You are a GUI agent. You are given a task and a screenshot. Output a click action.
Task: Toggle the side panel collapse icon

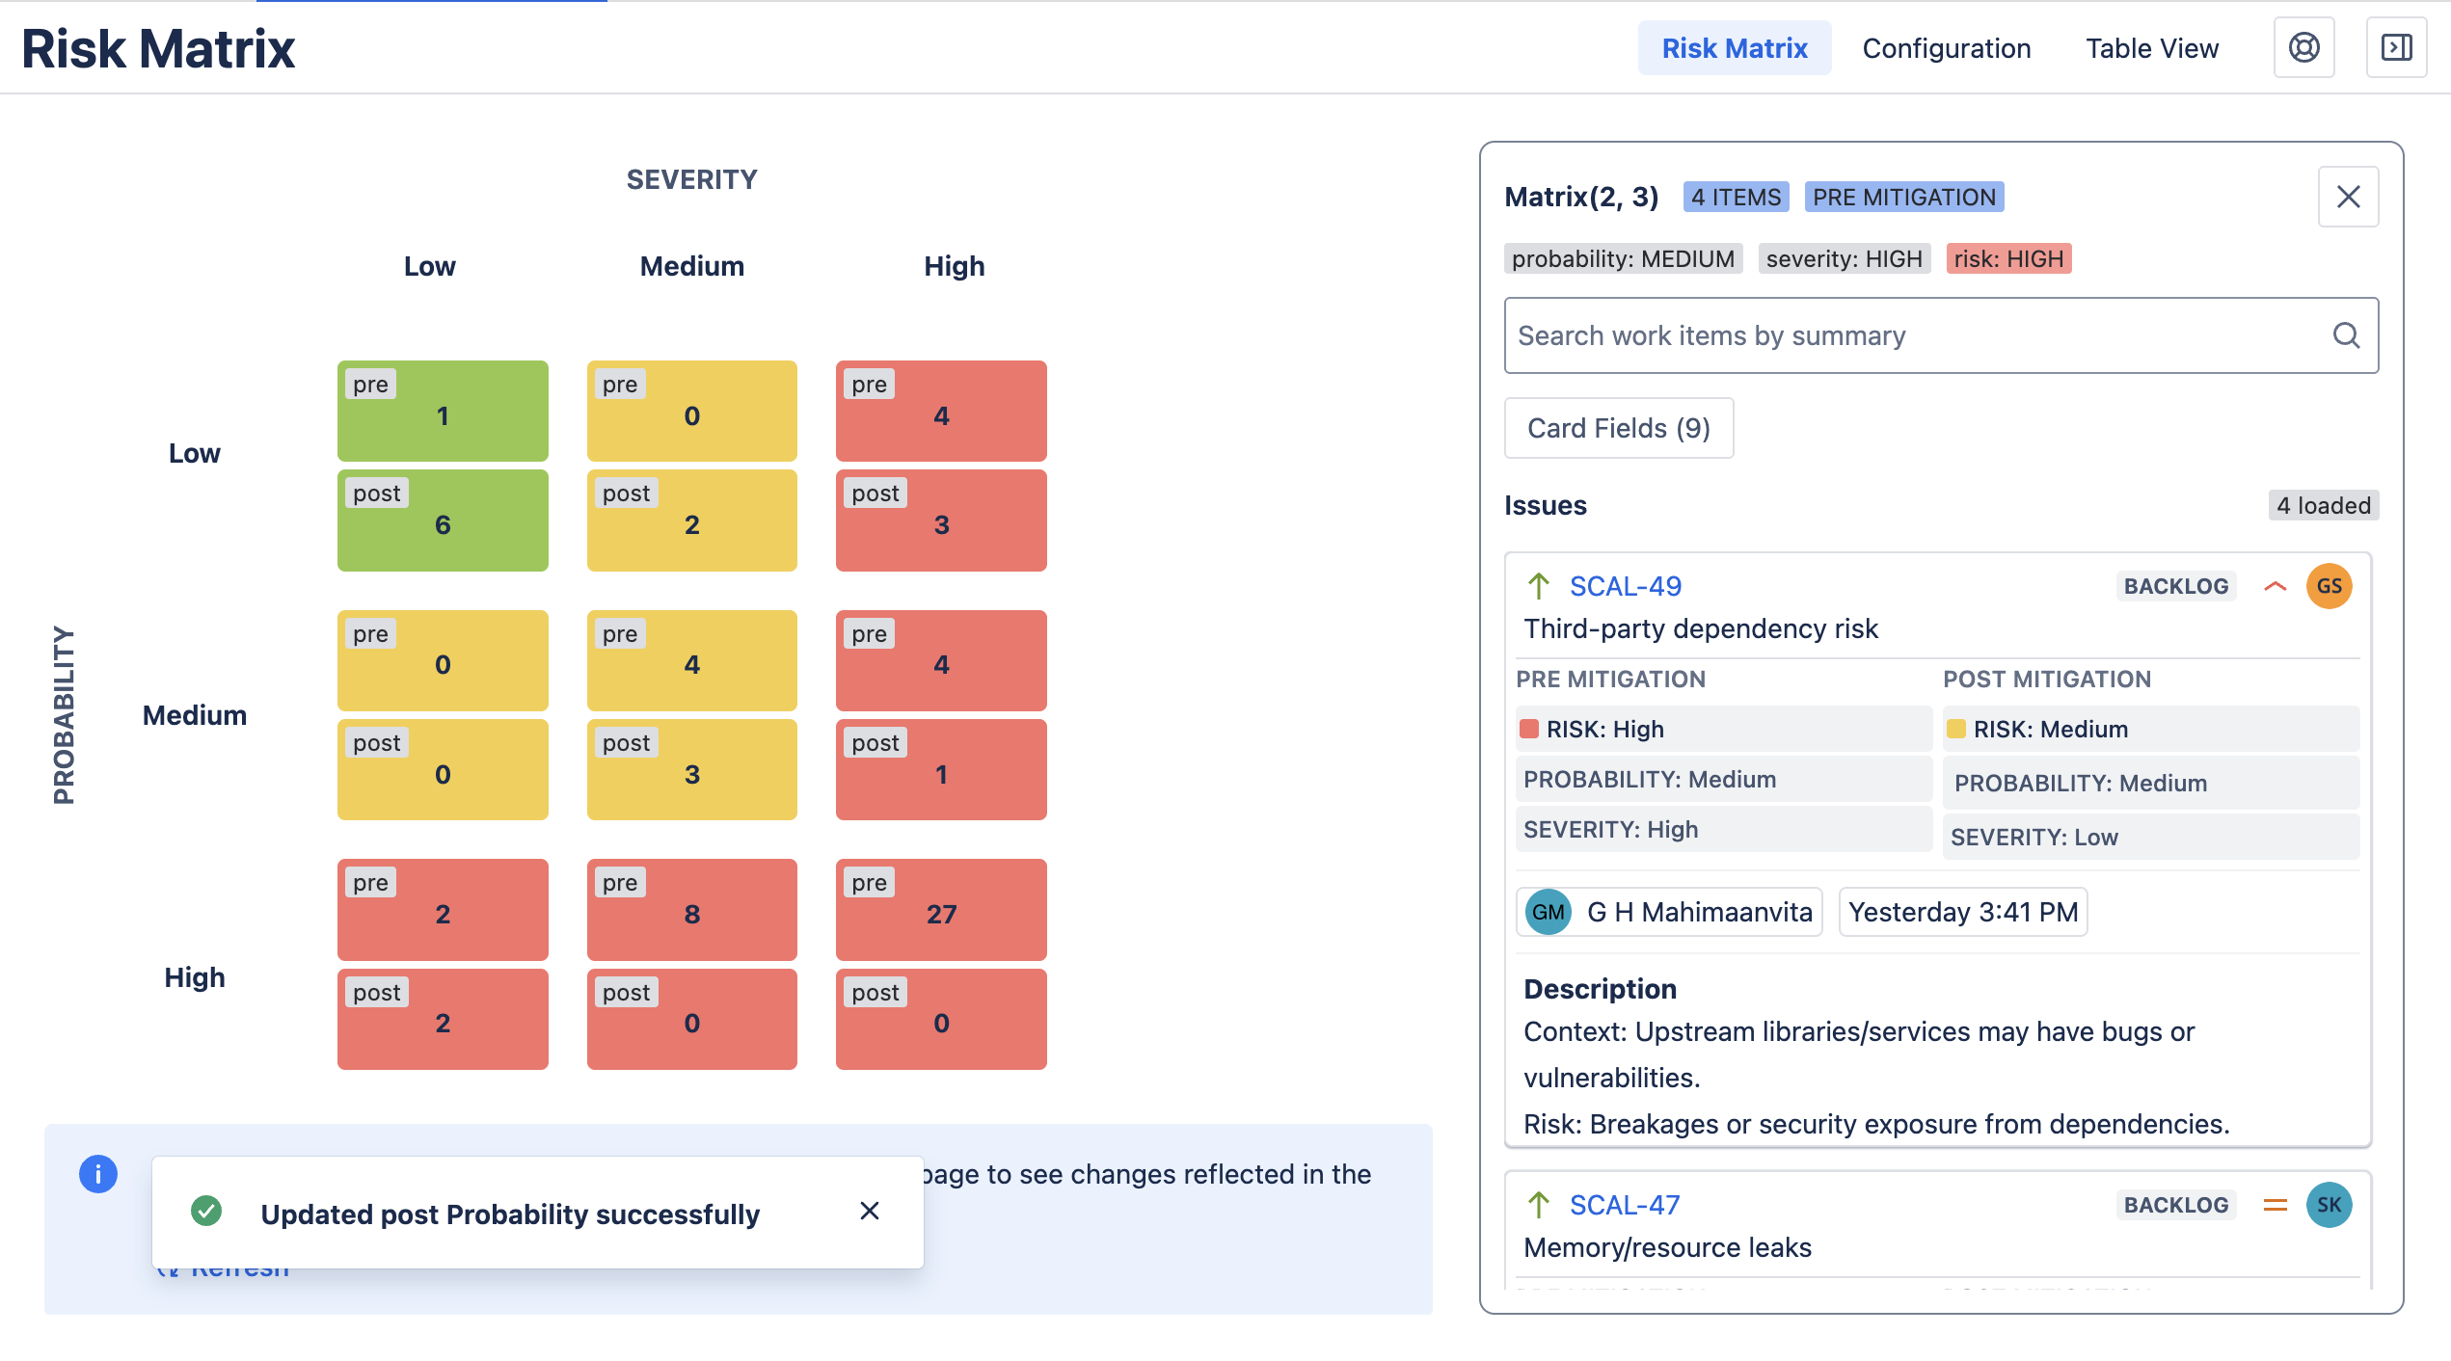tap(2396, 47)
